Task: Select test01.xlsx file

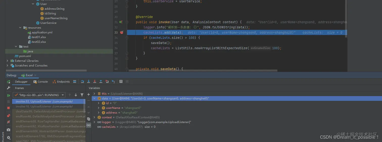Action: click(x=37, y=37)
